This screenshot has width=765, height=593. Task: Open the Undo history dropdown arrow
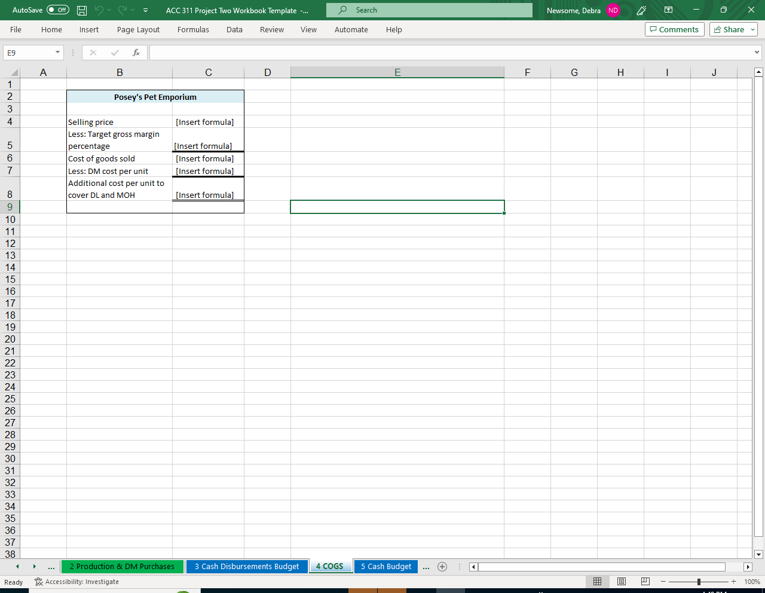tap(109, 10)
